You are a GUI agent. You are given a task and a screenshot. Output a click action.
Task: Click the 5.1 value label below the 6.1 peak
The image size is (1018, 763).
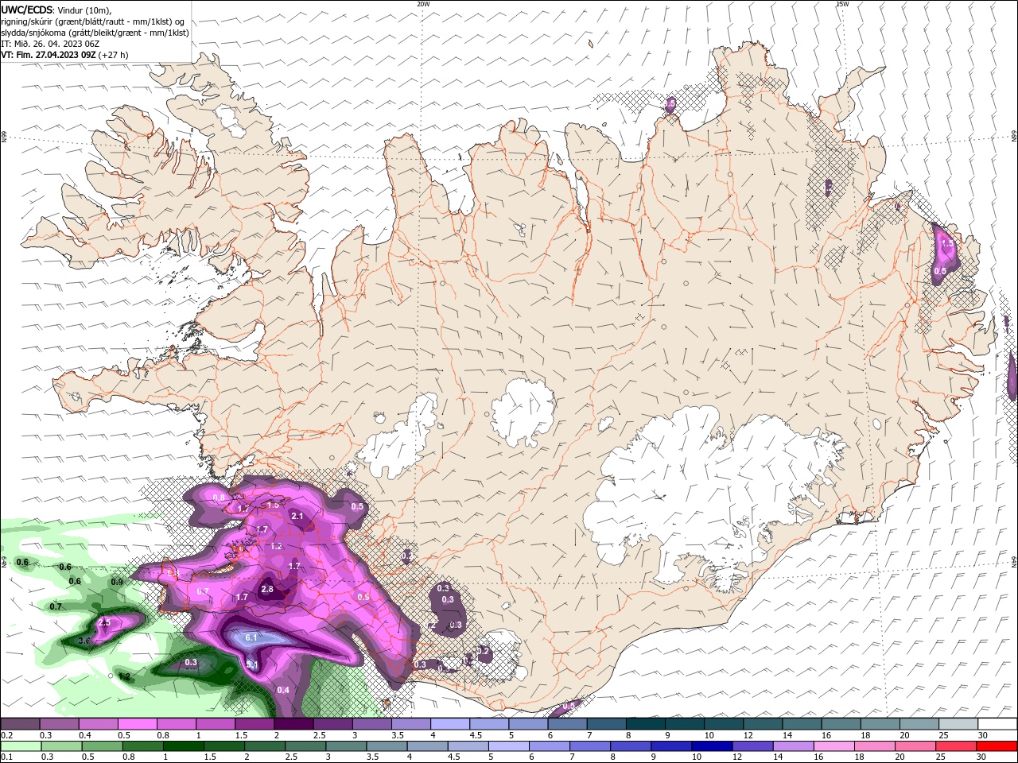(x=252, y=664)
